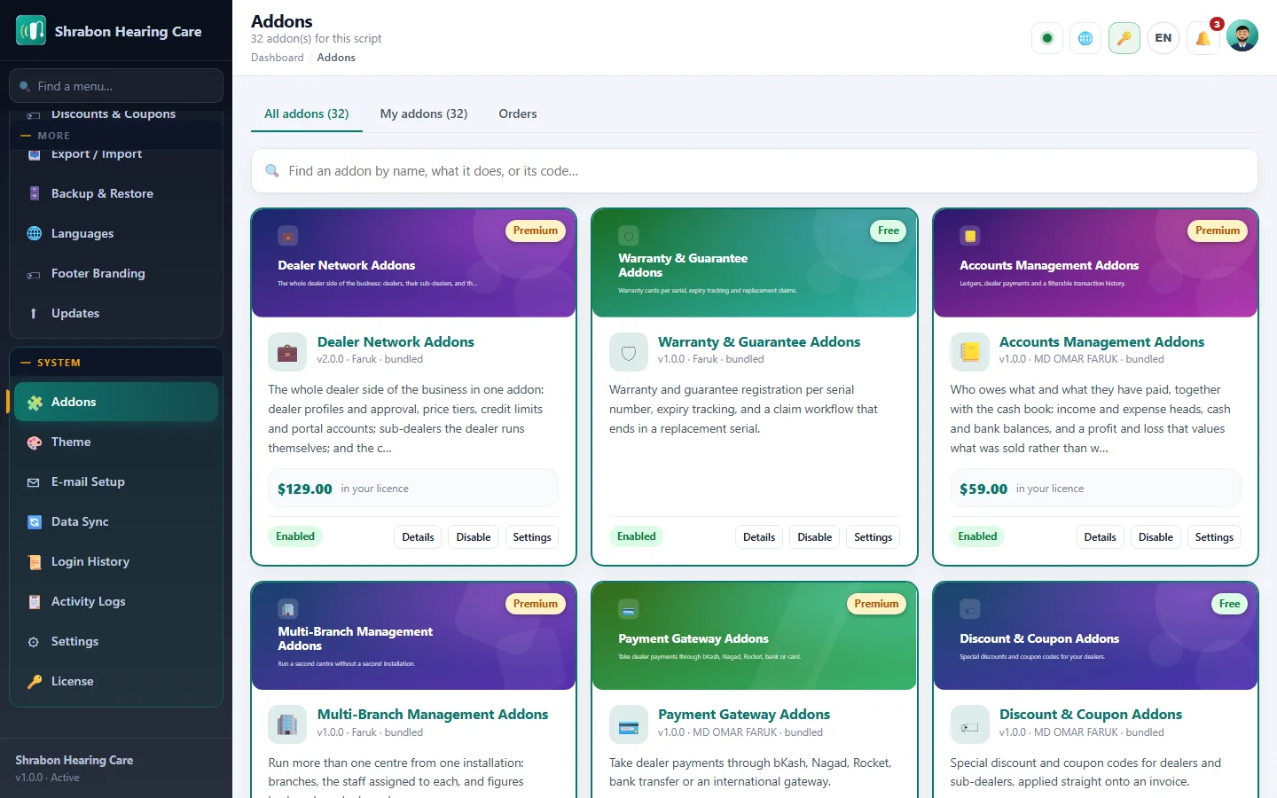Click the Warranty & Guarantee shield icon
This screenshot has width=1277, height=798.
coord(629,352)
